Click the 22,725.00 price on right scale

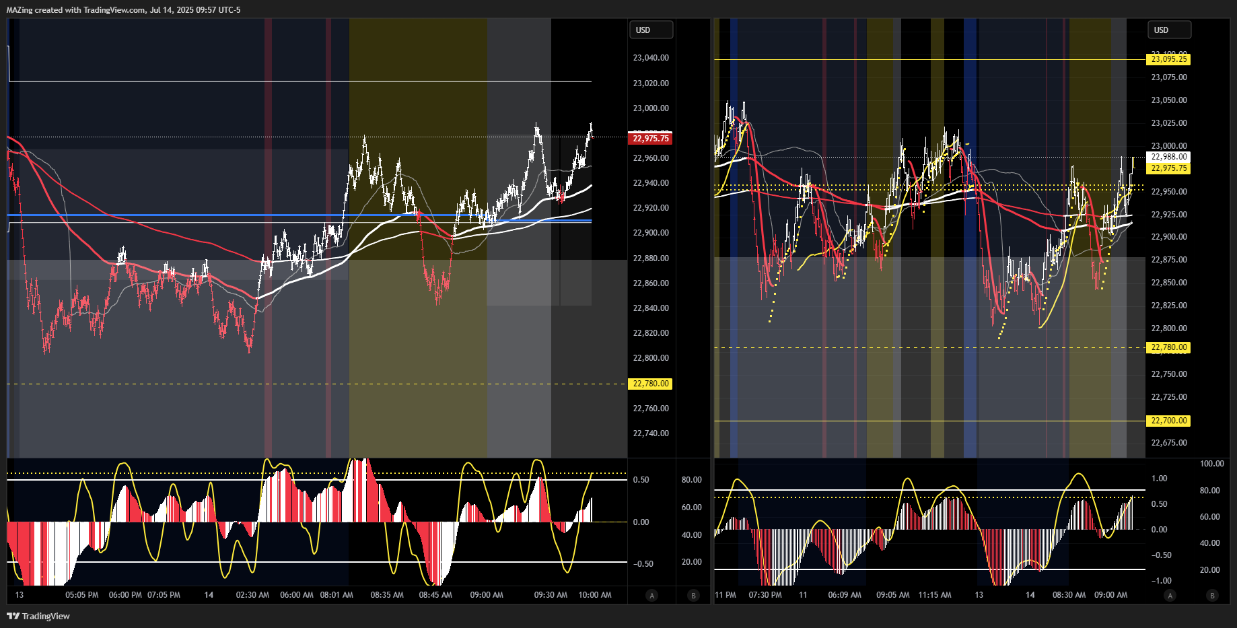coord(1169,397)
